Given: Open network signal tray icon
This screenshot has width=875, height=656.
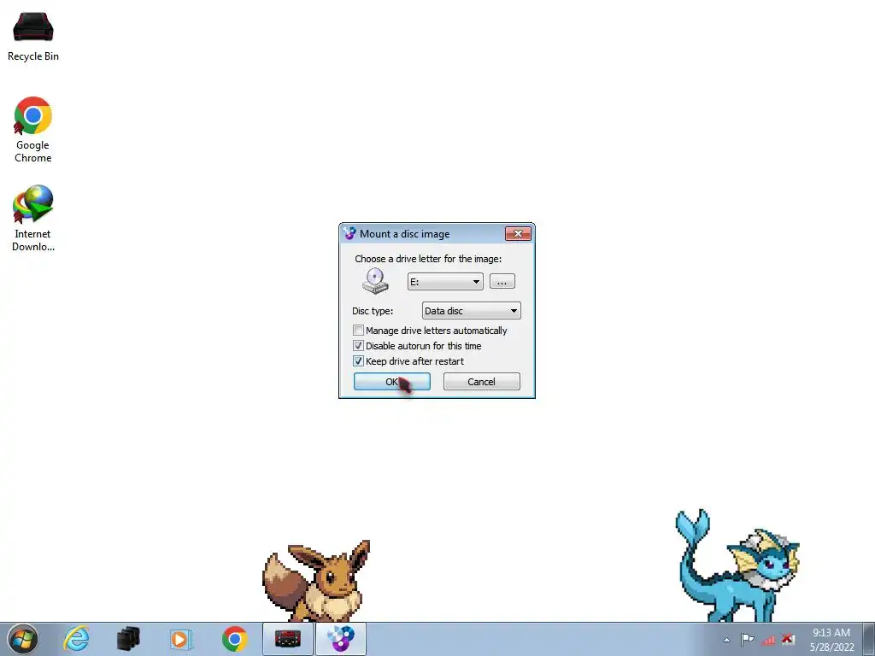Looking at the screenshot, I should (x=768, y=640).
